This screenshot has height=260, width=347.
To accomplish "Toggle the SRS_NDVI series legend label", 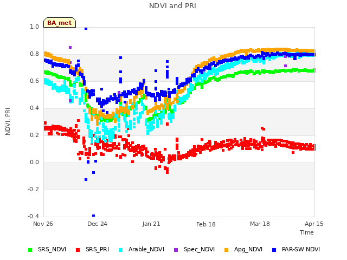I will pos(52,249).
